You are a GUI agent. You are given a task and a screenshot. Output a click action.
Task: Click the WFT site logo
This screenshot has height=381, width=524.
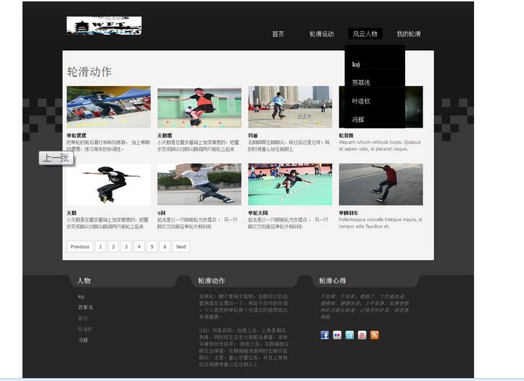(104, 26)
